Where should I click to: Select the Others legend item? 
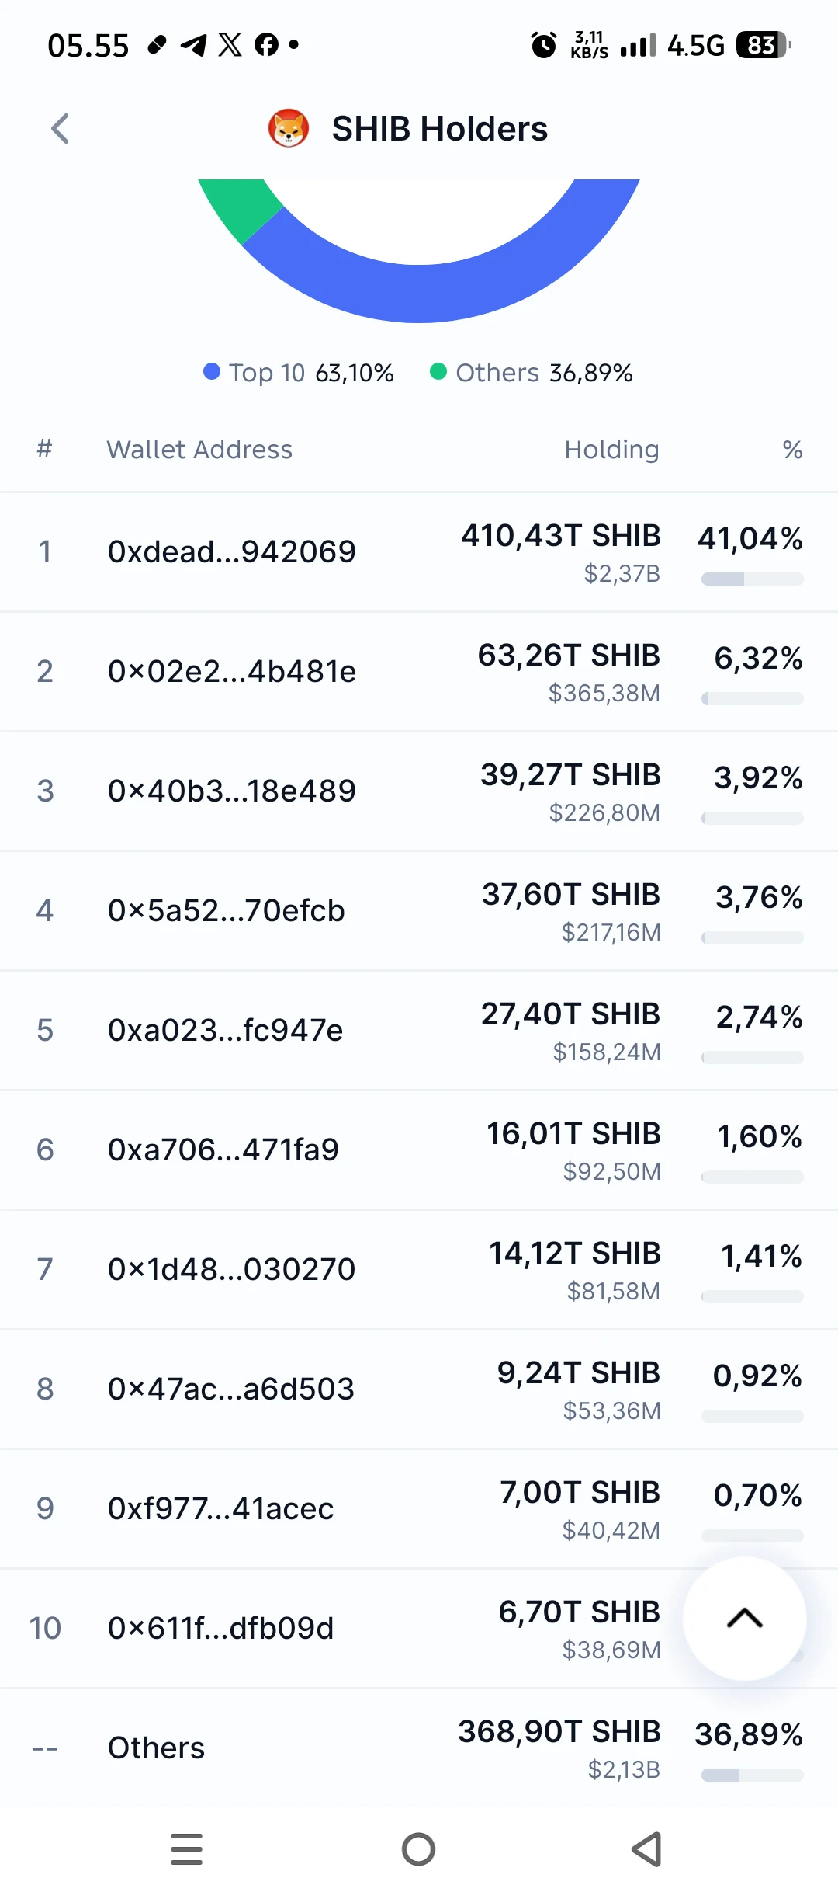point(532,373)
